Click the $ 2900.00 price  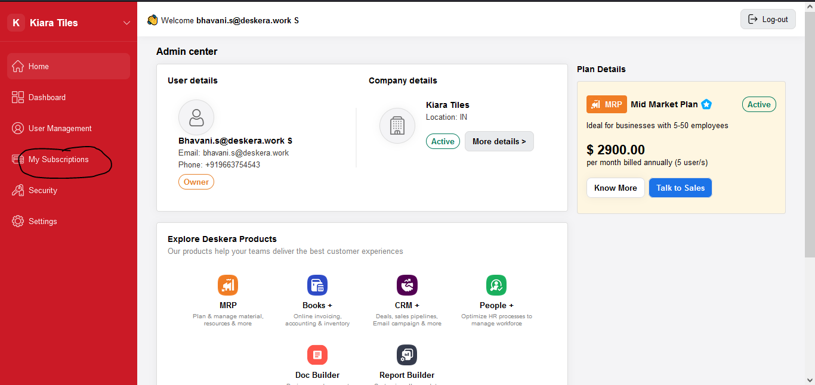pos(616,150)
